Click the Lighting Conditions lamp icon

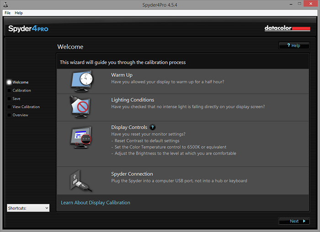(80, 107)
